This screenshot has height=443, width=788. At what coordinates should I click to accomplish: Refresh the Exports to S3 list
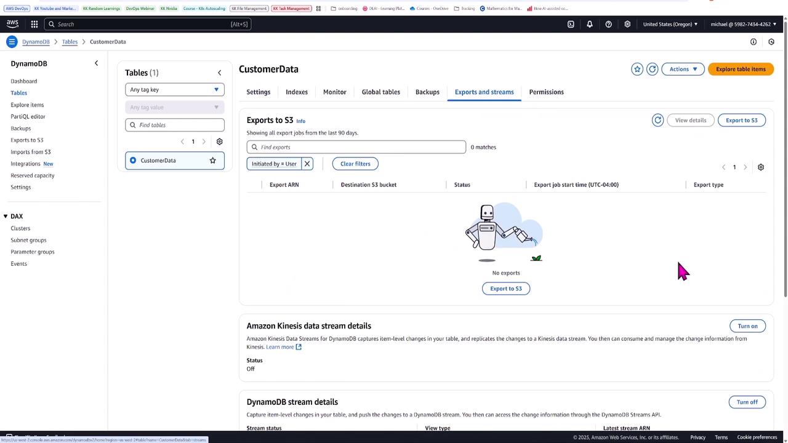pos(657,120)
